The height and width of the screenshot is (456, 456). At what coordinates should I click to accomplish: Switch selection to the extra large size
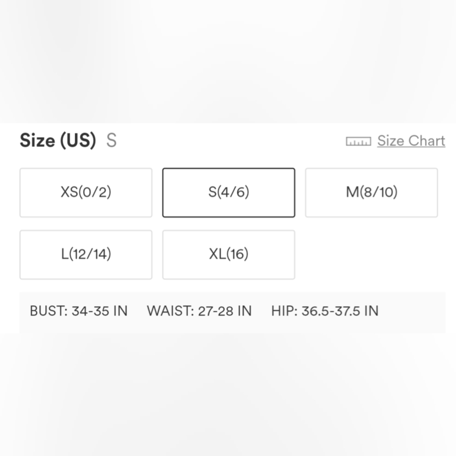[228, 255]
